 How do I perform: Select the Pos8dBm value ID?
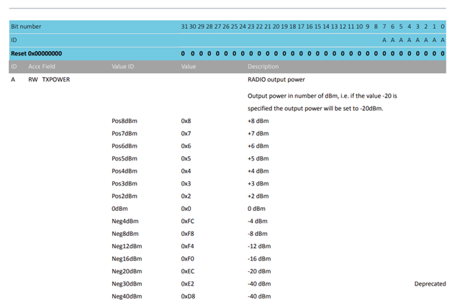[125, 121]
